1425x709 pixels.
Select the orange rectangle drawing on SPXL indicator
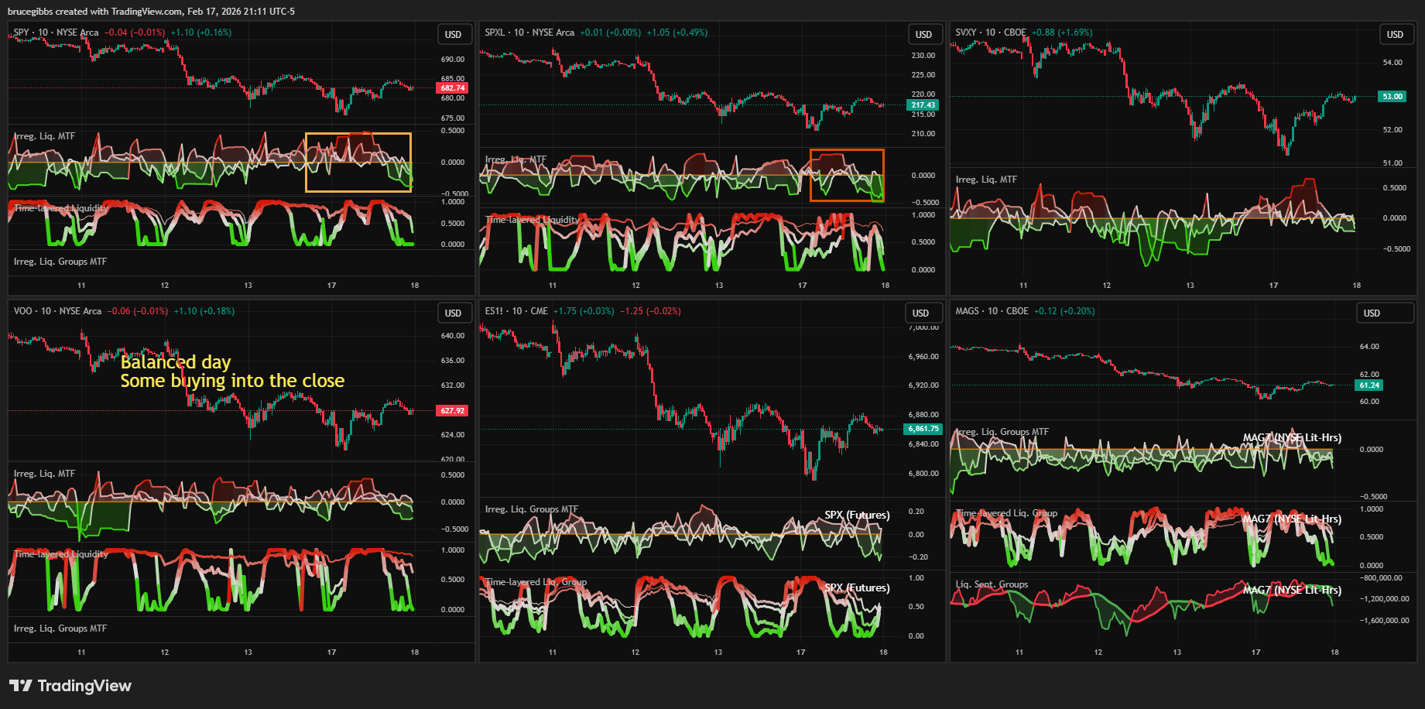coord(847,150)
